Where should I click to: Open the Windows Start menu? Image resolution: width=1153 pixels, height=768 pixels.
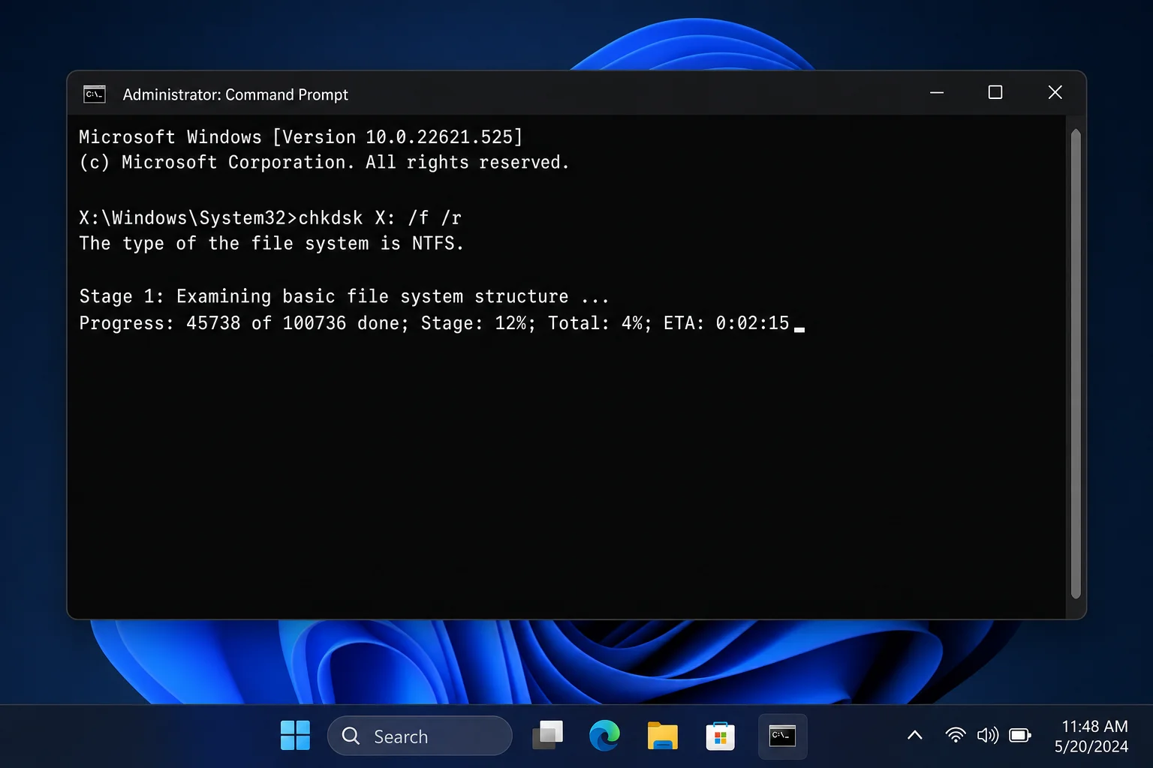click(x=295, y=736)
